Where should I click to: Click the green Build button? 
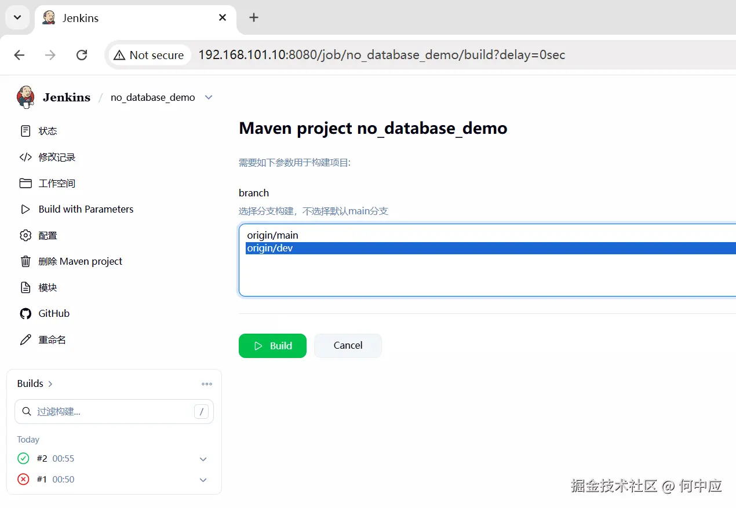tap(272, 346)
